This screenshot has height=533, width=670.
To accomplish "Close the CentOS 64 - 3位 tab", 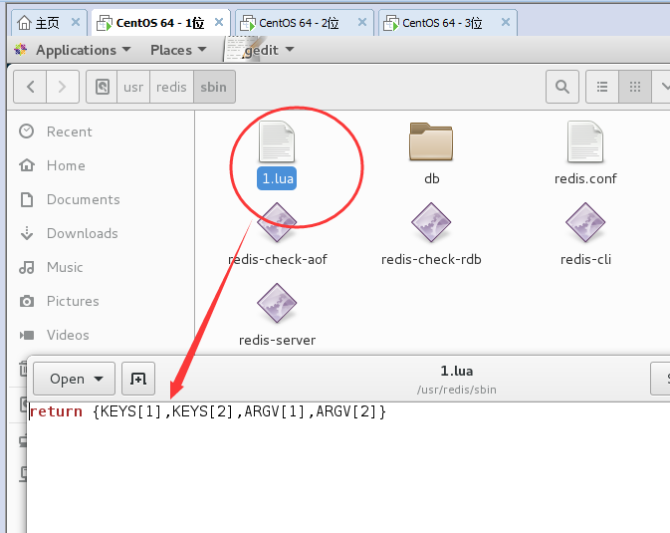I will 506,22.
